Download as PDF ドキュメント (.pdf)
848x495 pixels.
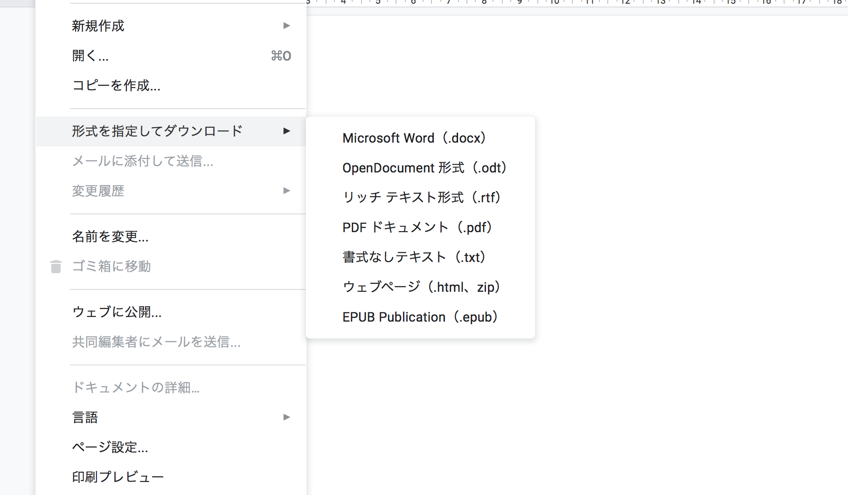420,228
